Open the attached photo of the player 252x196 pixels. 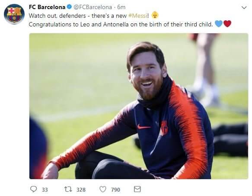point(139,106)
